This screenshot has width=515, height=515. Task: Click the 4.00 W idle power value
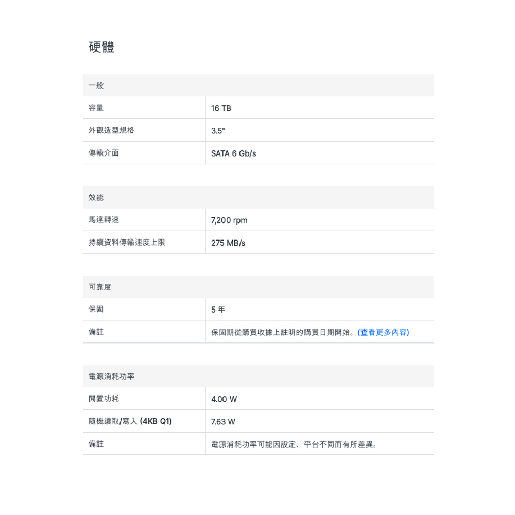224,399
